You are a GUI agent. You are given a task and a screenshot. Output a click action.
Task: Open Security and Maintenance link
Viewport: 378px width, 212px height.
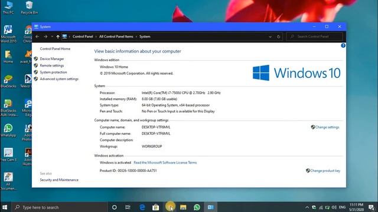click(59, 180)
